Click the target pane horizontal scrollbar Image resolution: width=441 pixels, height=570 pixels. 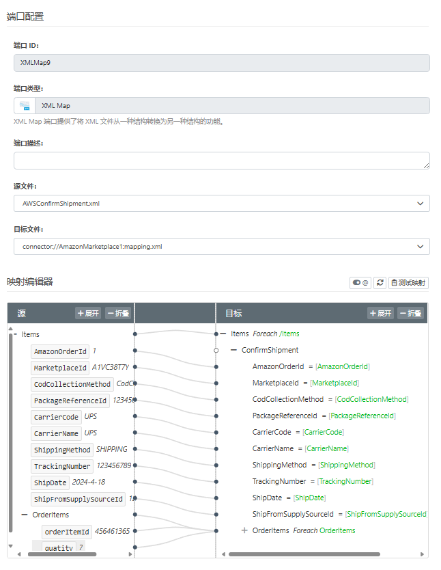pos(321,554)
